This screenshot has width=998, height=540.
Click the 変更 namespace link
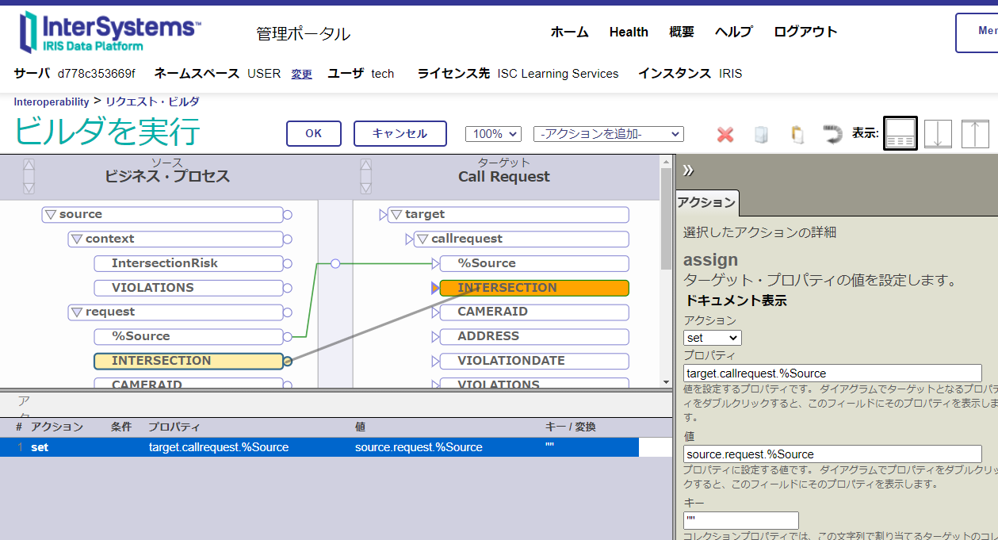[x=301, y=74]
